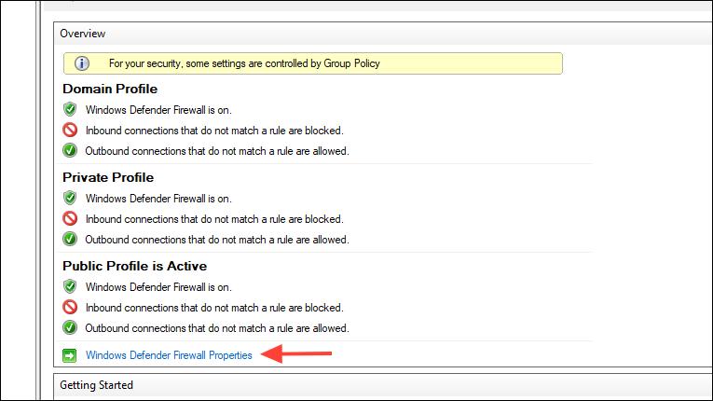The image size is (713, 401).
Task: Click Public Profile outbound allowed check icon
Action: click(x=70, y=327)
